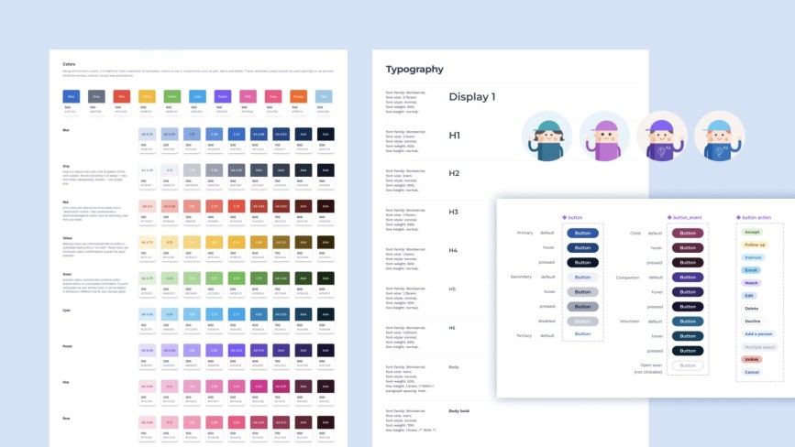Click the Secondary hover state Button
Viewport: 795px width, 447px height.
[x=582, y=291]
